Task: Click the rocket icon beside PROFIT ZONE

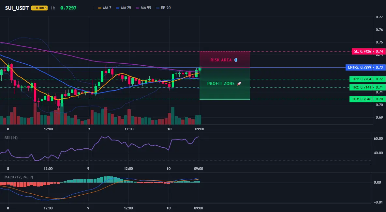Action: [x=239, y=83]
